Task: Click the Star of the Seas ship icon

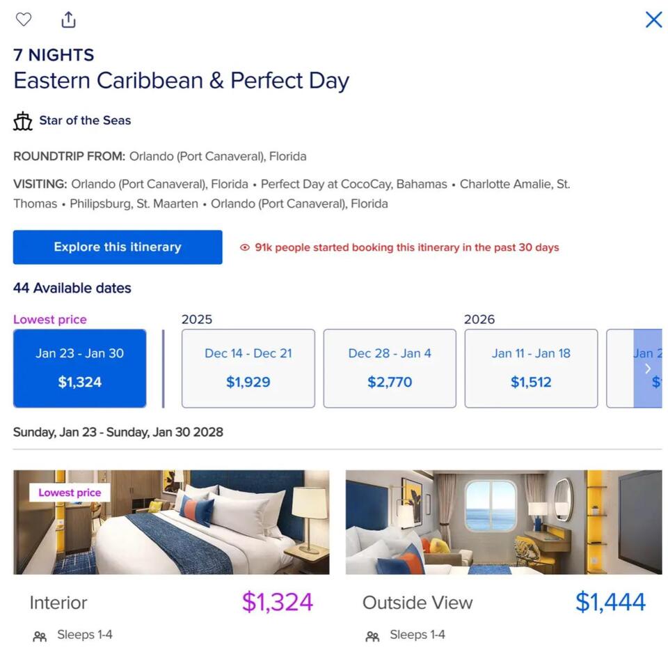Action: coord(23,120)
